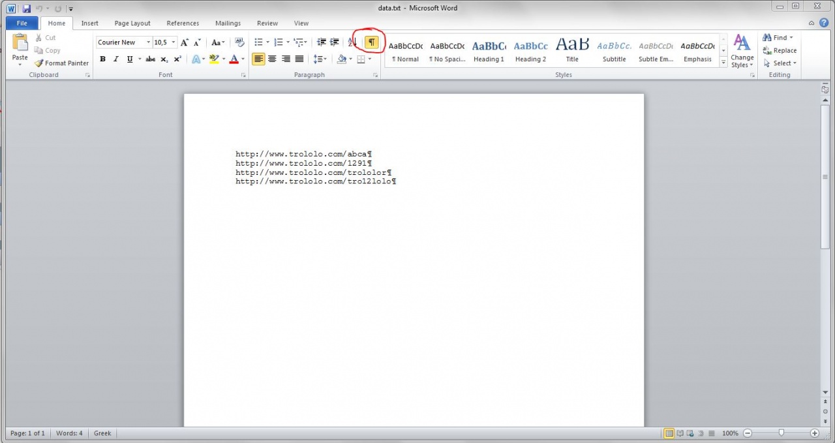Open the Courier New font name dropdown

click(149, 42)
